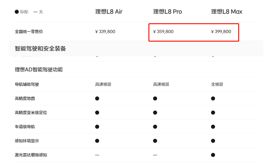Click the 高精度亚米级定位 dot for Max
The width and height of the screenshot is (273, 164).
(x=213, y=113)
